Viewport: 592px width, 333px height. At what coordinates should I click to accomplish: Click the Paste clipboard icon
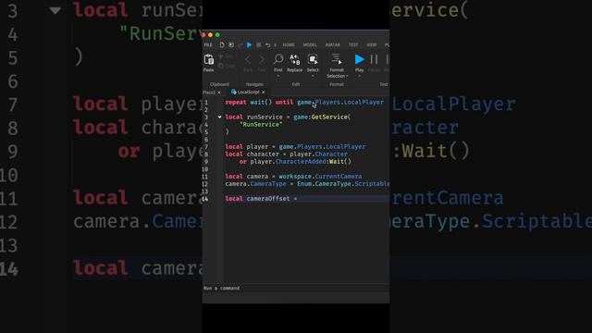(209, 59)
